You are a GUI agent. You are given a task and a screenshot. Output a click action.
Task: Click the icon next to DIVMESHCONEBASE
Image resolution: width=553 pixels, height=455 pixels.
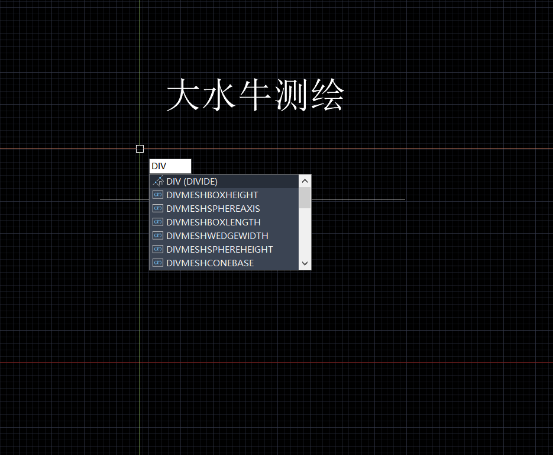coord(157,263)
